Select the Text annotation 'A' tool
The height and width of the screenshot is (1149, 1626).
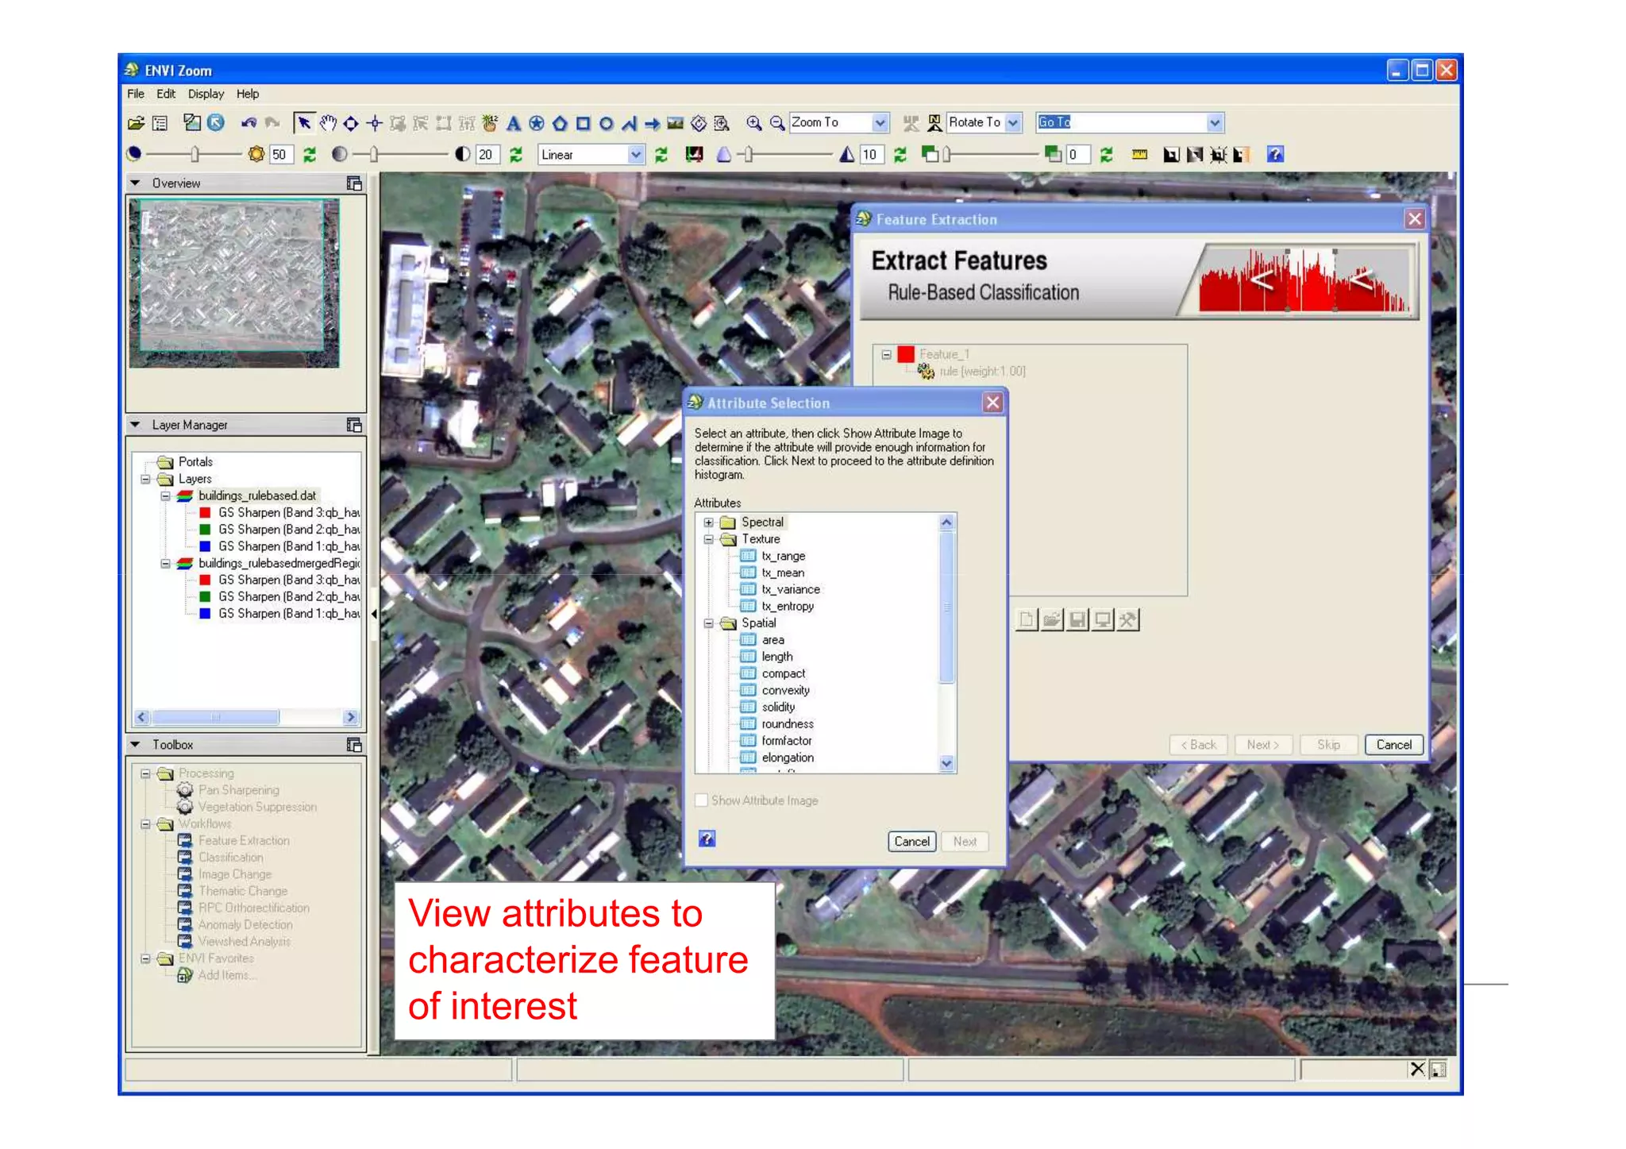(514, 123)
